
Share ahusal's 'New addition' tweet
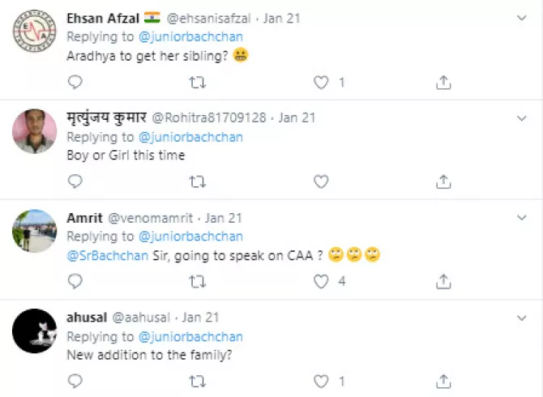[443, 381]
